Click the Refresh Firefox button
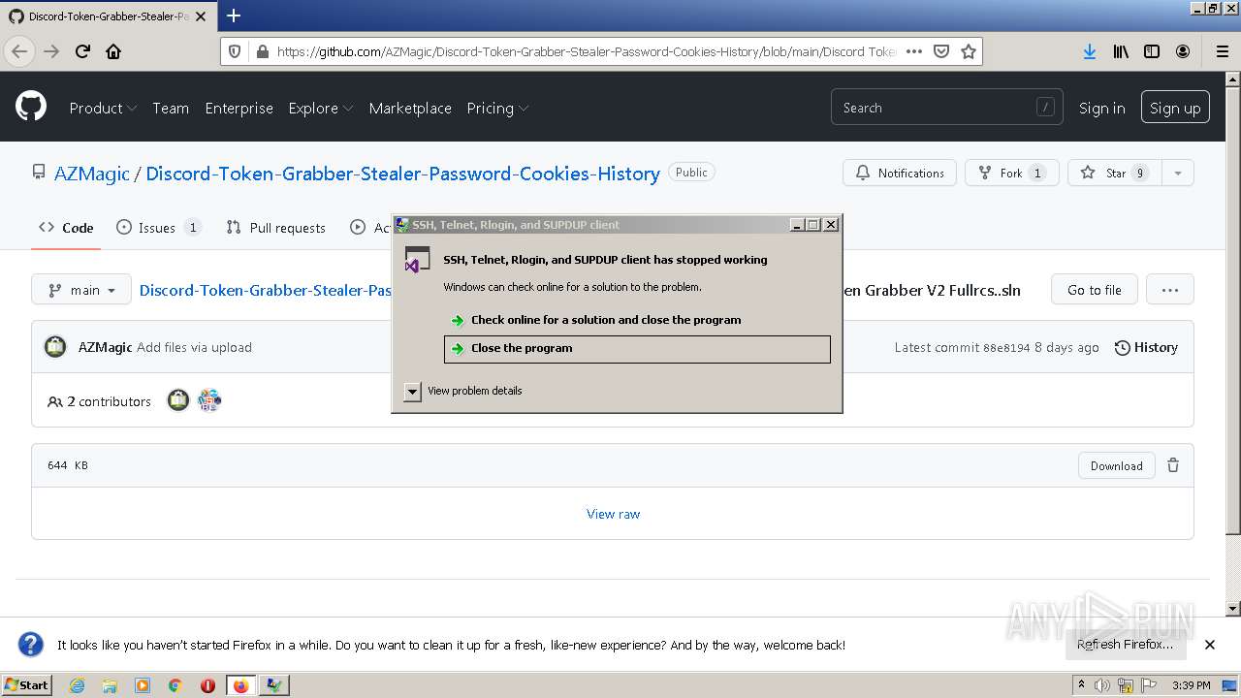The height and width of the screenshot is (698, 1241). [x=1125, y=645]
